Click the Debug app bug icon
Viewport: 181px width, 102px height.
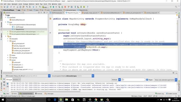(x=53, y=7)
